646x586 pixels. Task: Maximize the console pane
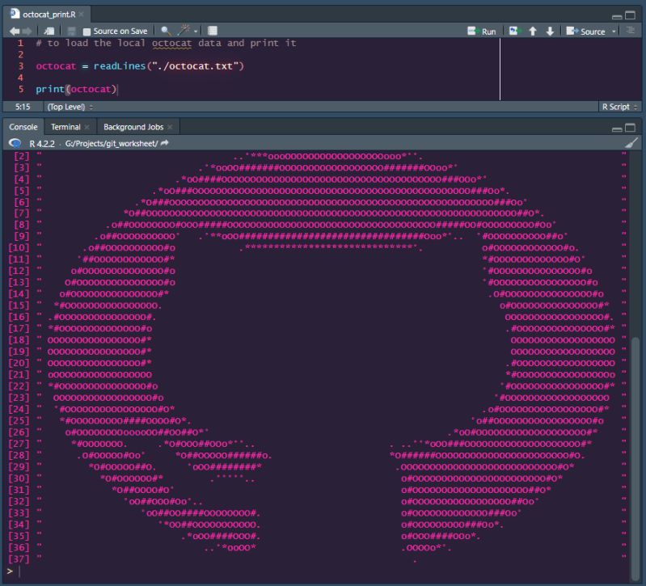point(630,128)
